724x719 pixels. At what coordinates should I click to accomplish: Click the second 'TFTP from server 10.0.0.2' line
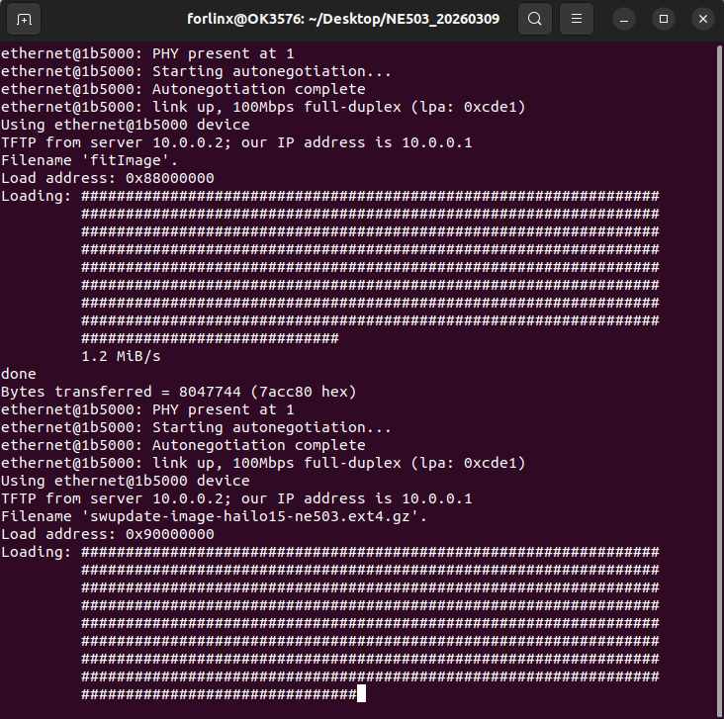(236, 498)
